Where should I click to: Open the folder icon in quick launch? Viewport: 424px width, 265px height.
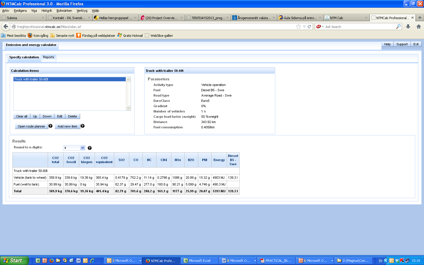click(x=58, y=261)
